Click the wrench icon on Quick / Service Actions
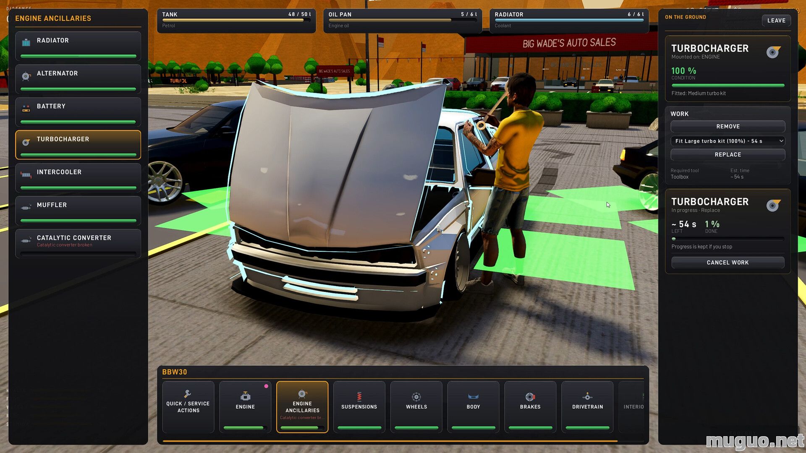Viewport: 806px width, 453px height. pyautogui.click(x=188, y=393)
